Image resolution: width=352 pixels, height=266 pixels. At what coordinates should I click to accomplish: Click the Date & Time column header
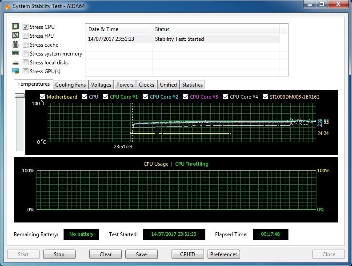(x=119, y=29)
